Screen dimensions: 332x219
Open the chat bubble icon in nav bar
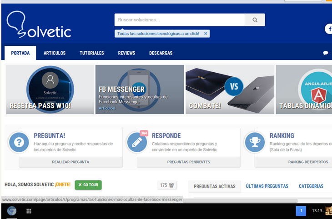[x=326, y=53]
